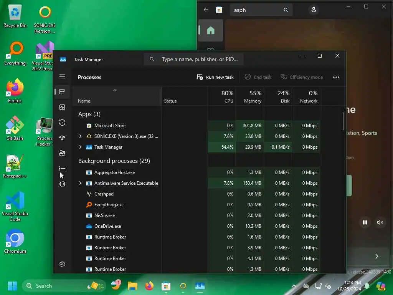393x295 pixels.
Task: Open the Microsoft Store Home tab
Action: pyautogui.click(x=211, y=30)
